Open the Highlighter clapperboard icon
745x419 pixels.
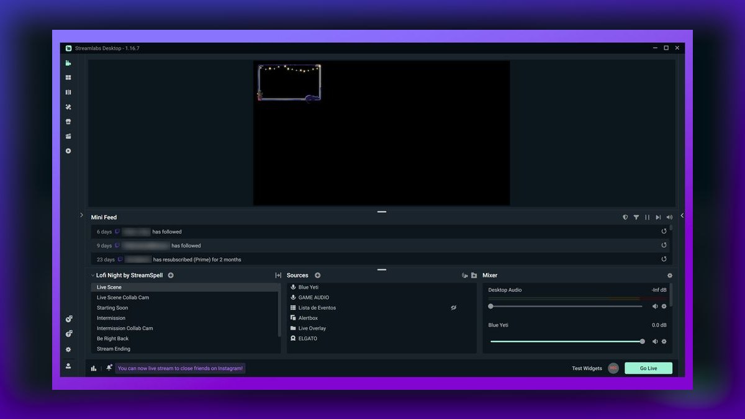click(68, 137)
